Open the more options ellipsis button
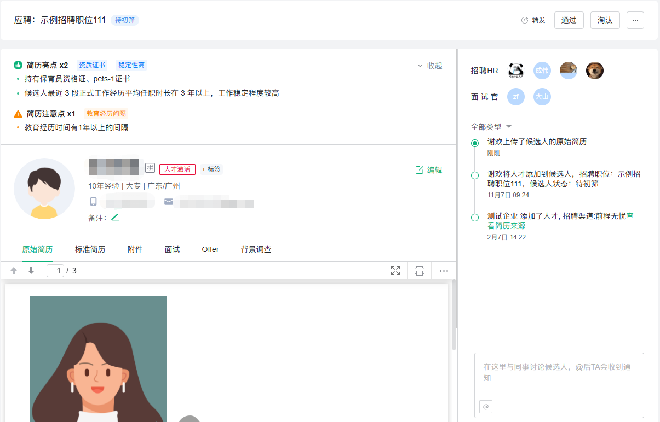 tap(635, 20)
